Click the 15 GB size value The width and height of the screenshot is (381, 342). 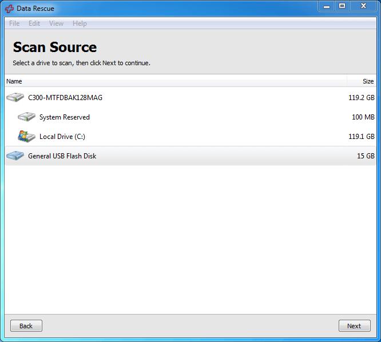(366, 156)
